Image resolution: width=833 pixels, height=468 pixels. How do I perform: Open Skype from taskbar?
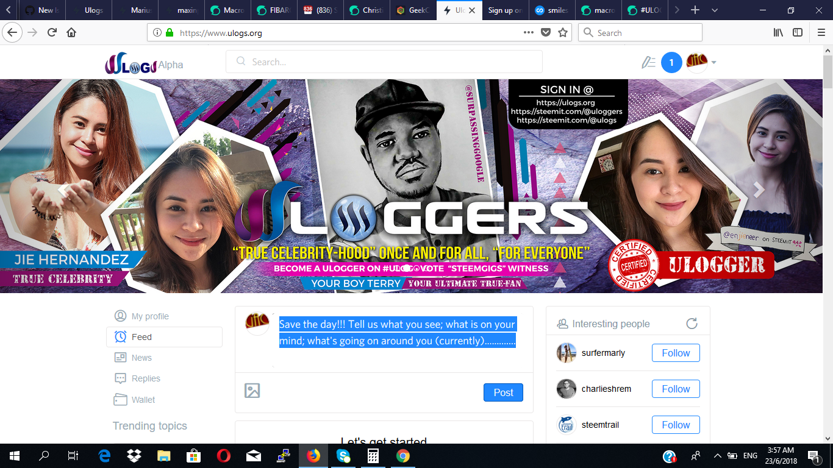click(343, 456)
